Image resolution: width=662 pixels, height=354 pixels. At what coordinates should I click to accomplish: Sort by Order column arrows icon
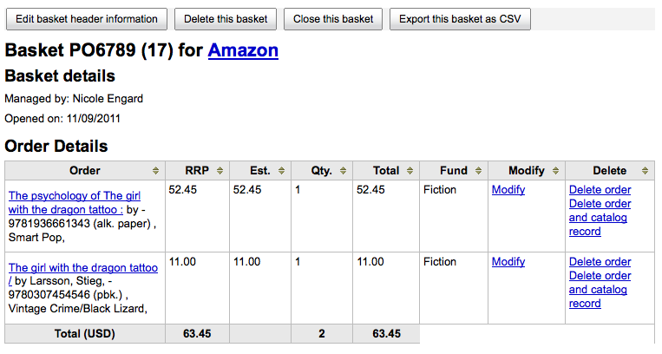(156, 171)
